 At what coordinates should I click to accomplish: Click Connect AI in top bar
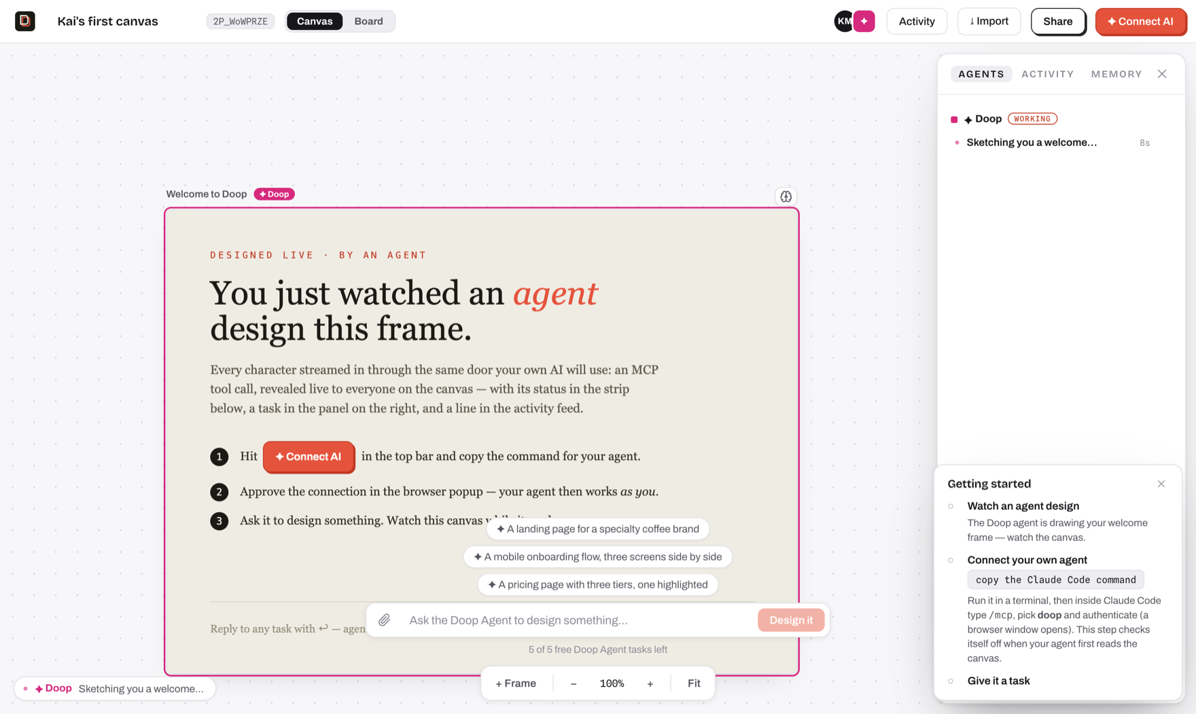click(1140, 21)
